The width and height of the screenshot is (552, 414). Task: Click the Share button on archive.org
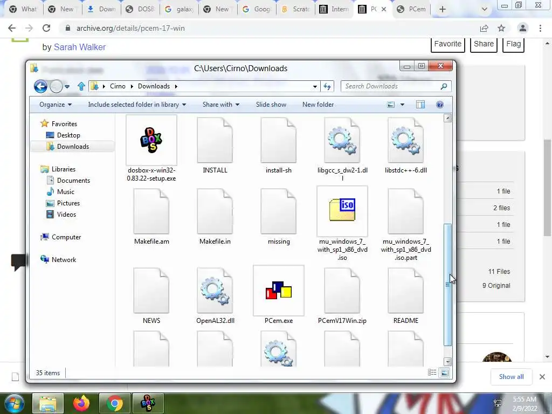click(x=484, y=44)
